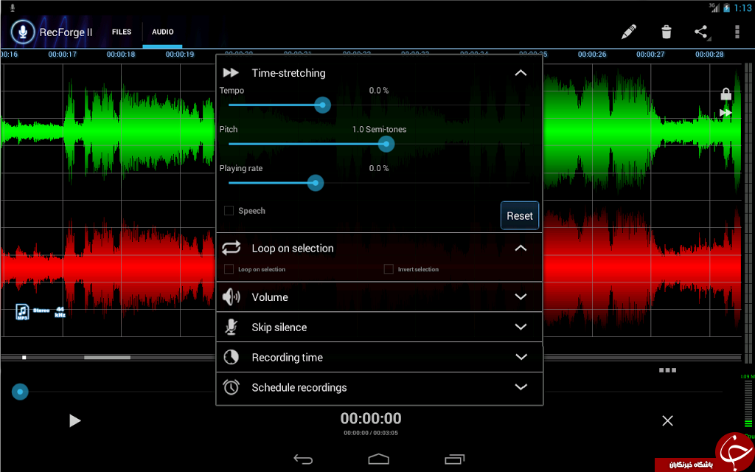
Task: Enable the Speech checkbox
Action: click(x=229, y=210)
